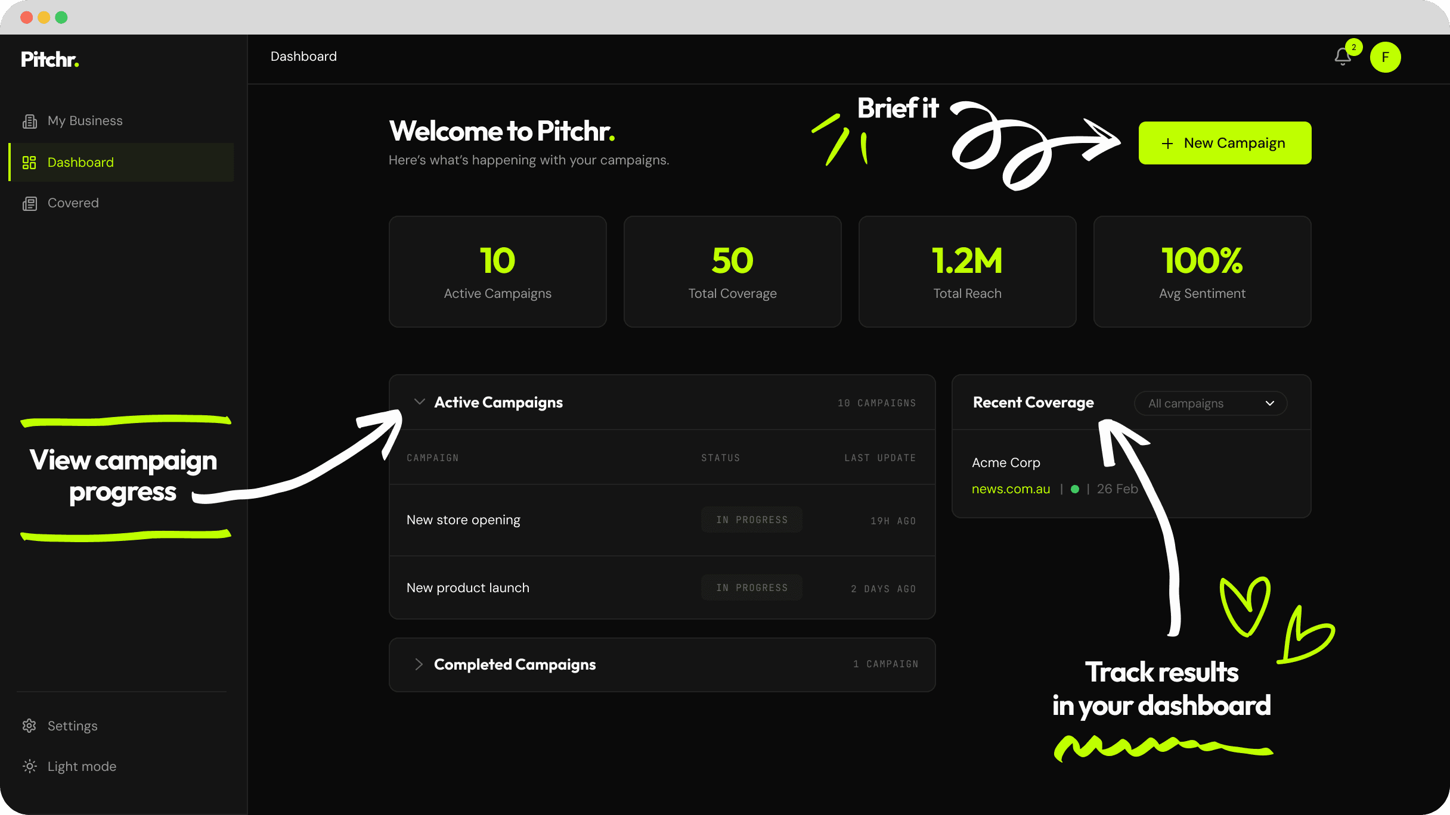Image resolution: width=1450 pixels, height=815 pixels.
Task: Click the 1 CAMPAIGN count label
Action: click(x=886, y=664)
